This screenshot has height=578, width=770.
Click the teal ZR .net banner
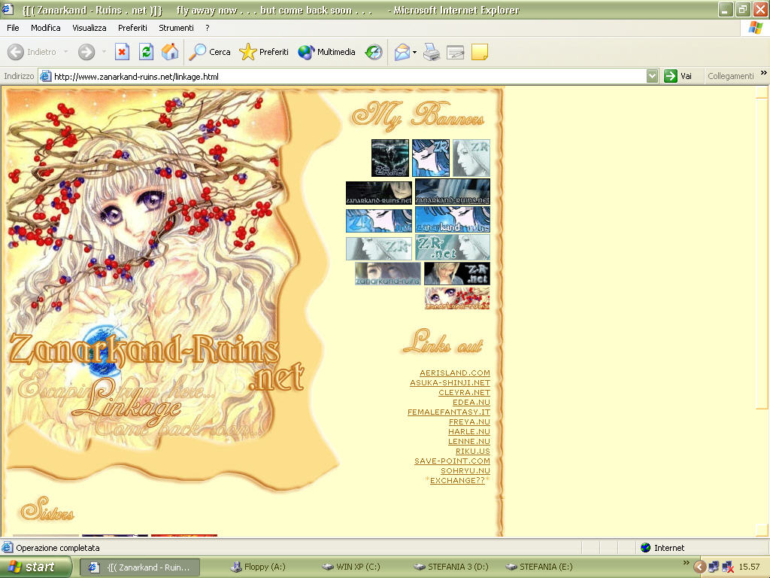coord(452,247)
